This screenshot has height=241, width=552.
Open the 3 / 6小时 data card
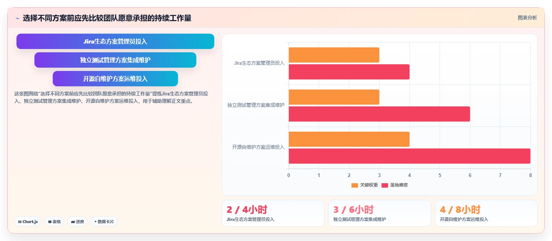[x=379, y=213]
